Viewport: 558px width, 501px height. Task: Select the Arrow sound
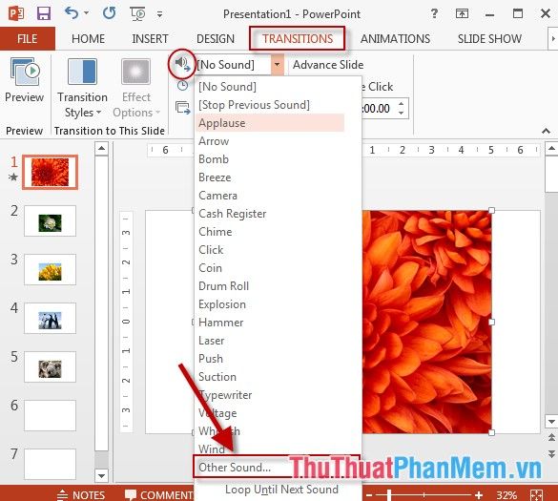click(x=270, y=141)
